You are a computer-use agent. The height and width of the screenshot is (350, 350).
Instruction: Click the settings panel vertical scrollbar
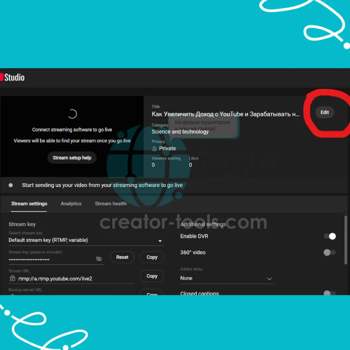tap(346, 240)
